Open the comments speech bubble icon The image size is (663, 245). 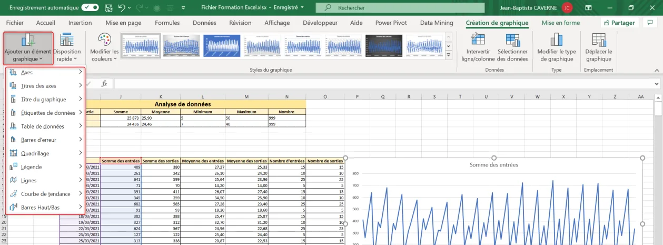point(649,23)
